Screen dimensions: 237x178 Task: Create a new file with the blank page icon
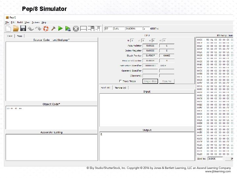click(8, 28)
